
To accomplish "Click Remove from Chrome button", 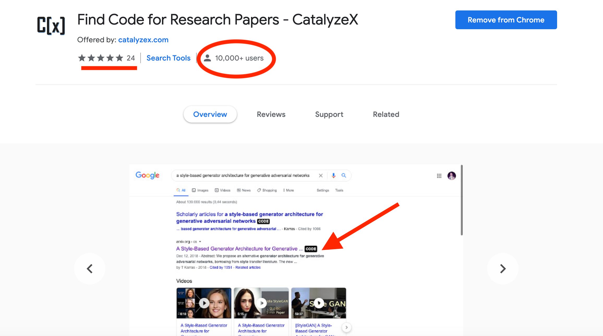I will click(506, 20).
